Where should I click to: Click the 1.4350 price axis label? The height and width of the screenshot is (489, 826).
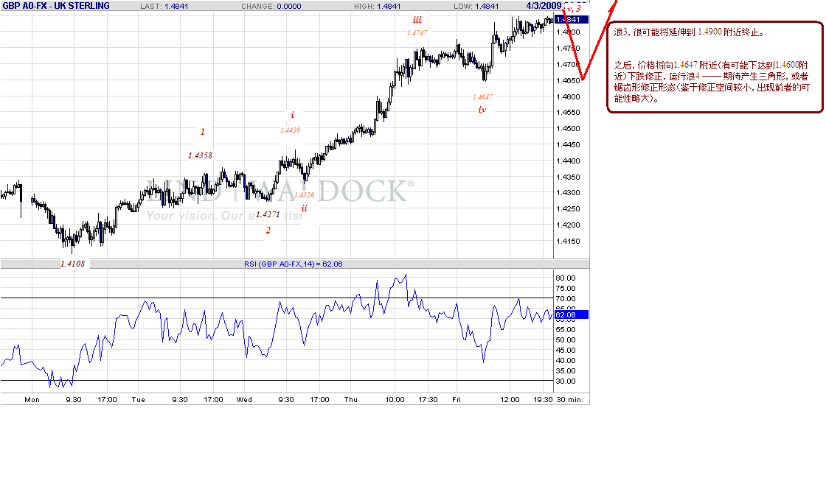(568, 177)
